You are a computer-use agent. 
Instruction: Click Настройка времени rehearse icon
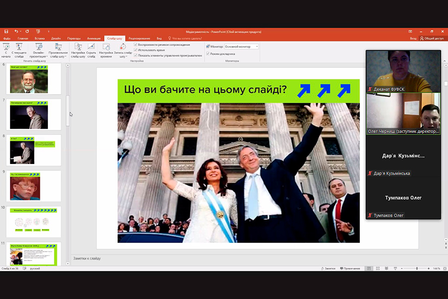106,50
